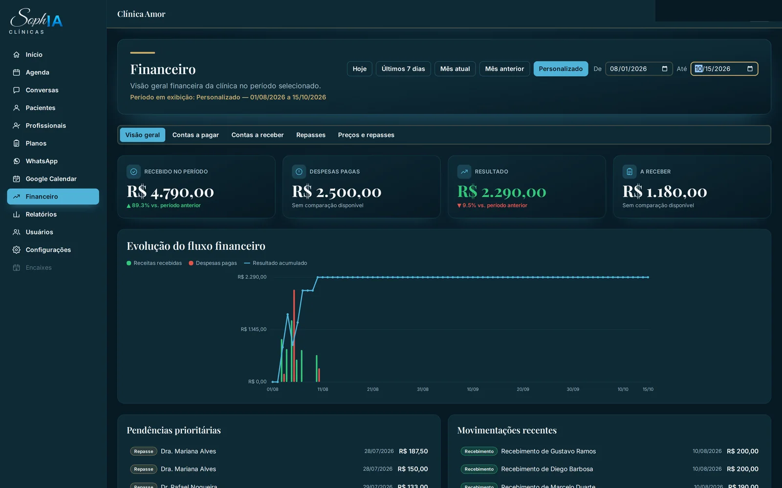Toggle Receitas recebidas legend series
The width and height of the screenshot is (782, 488).
click(154, 263)
